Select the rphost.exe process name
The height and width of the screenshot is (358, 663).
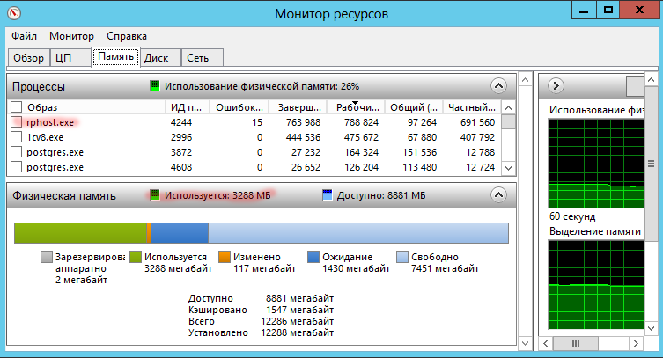50,122
